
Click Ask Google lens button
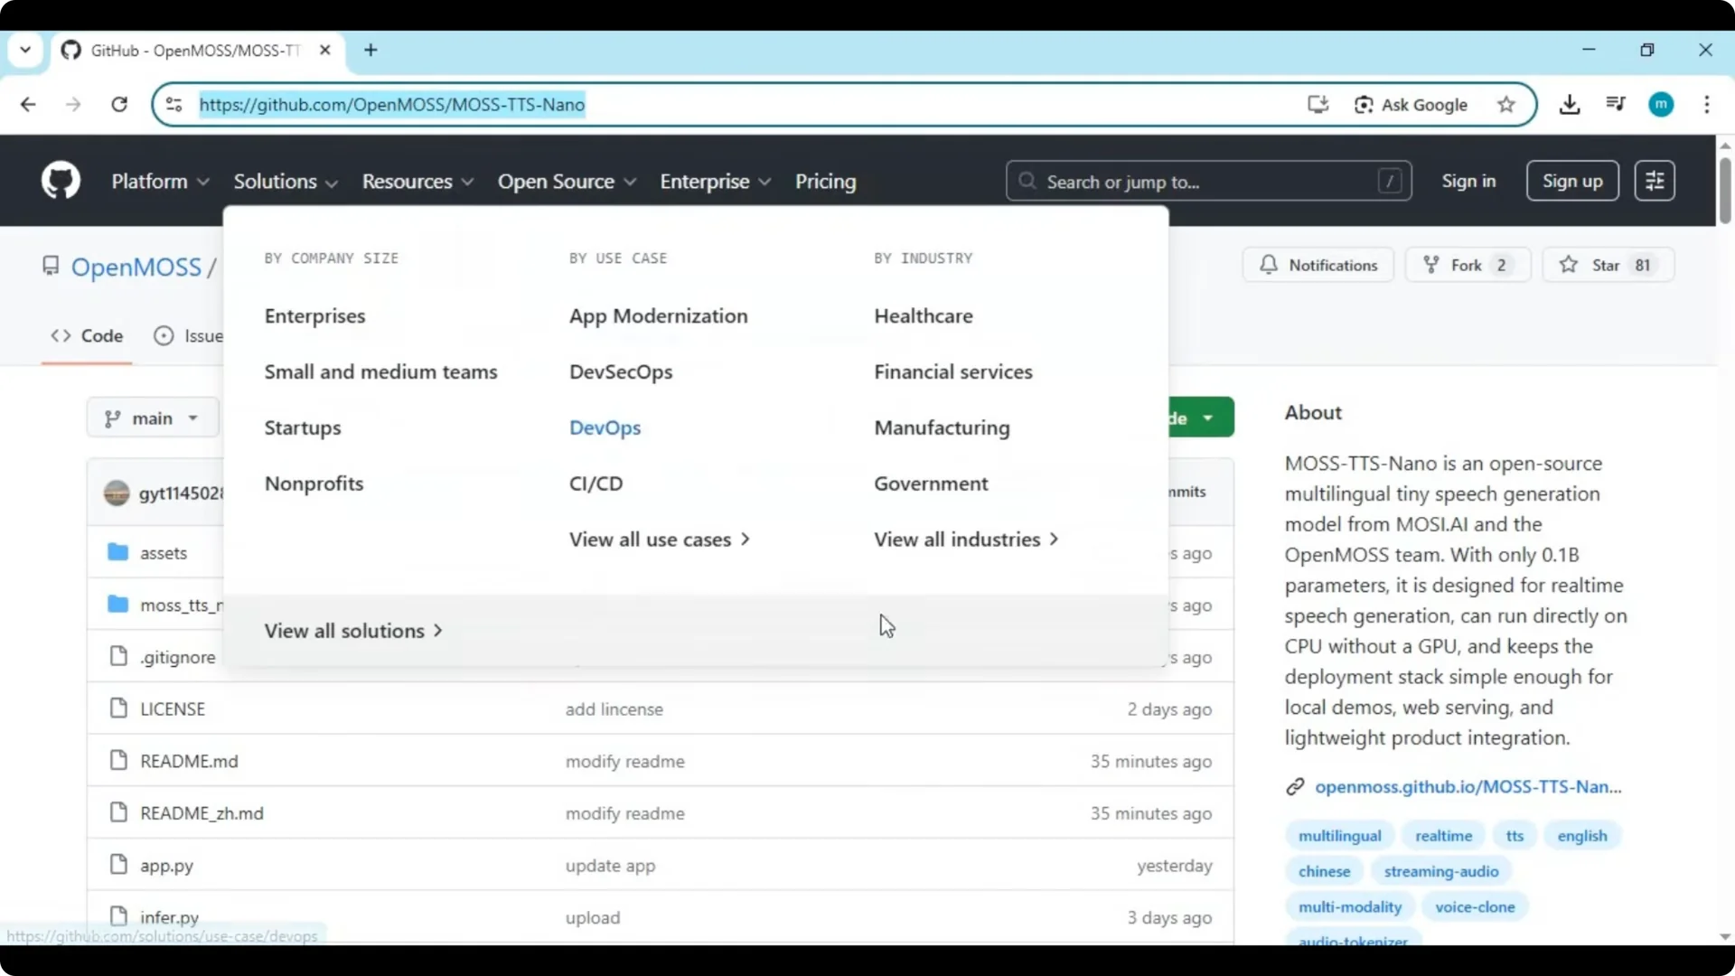tap(1411, 105)
